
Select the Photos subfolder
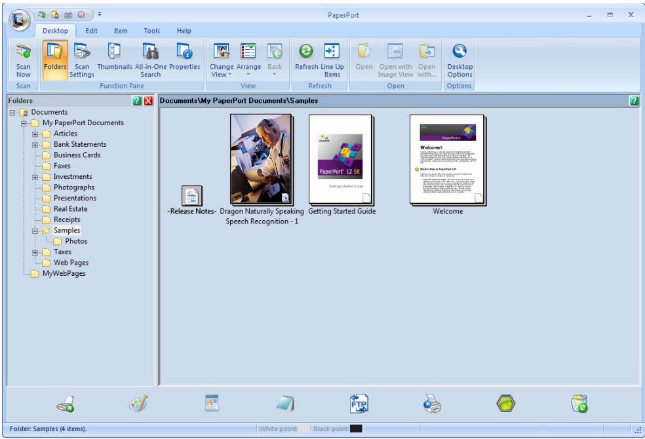coord(75,241)
